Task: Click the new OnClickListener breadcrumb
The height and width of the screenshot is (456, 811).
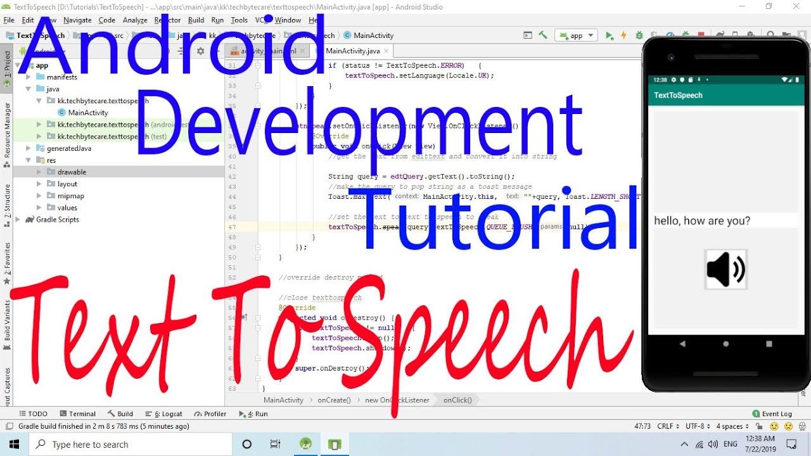Action: [x=397, y=400]
